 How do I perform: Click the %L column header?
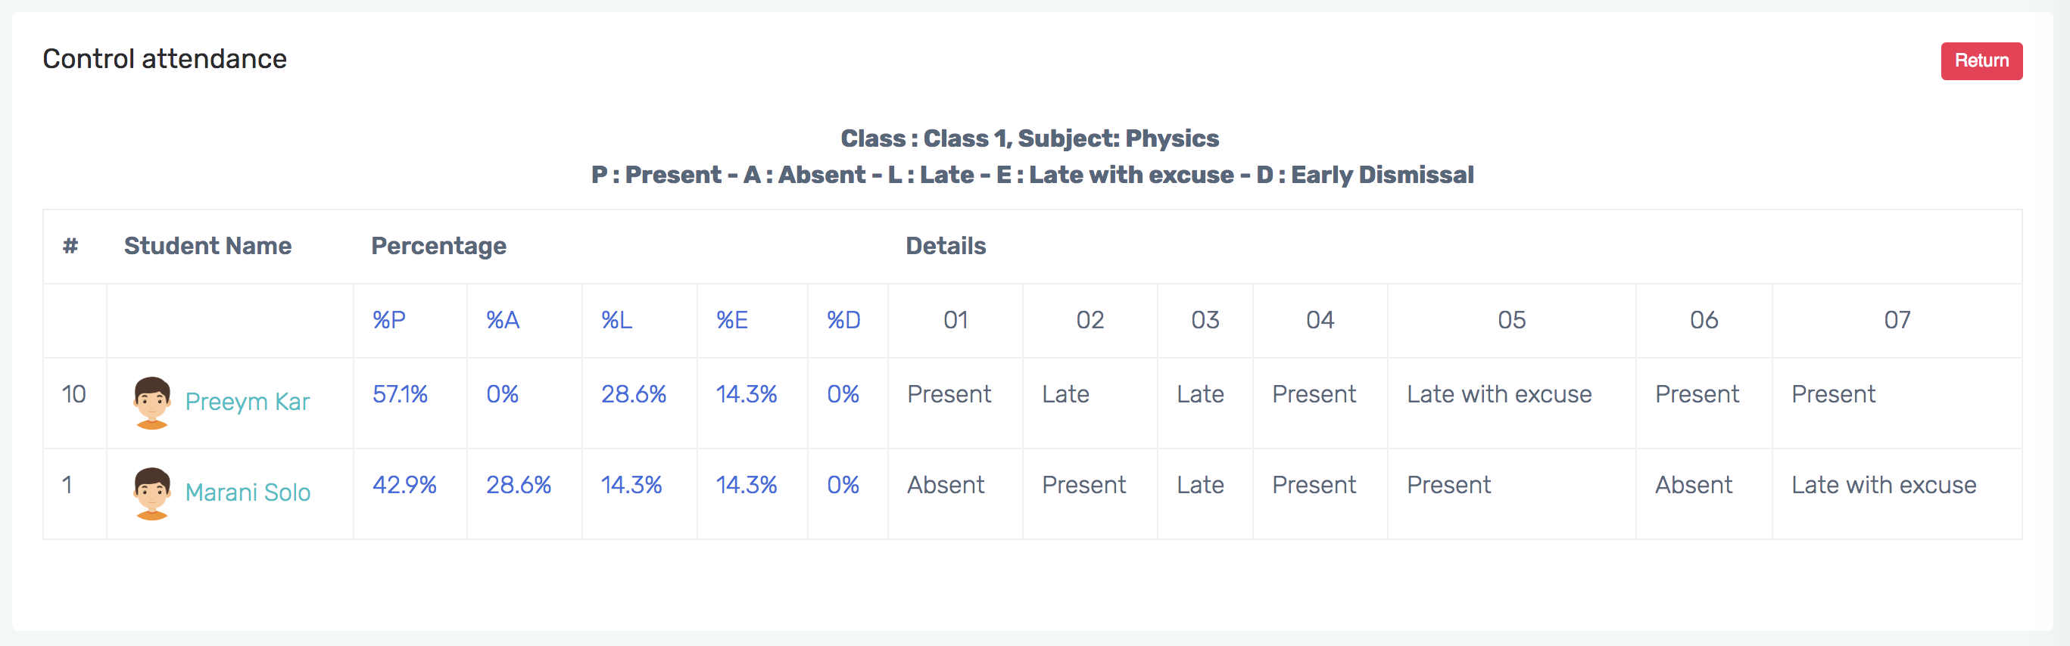(x=616, y=320)
